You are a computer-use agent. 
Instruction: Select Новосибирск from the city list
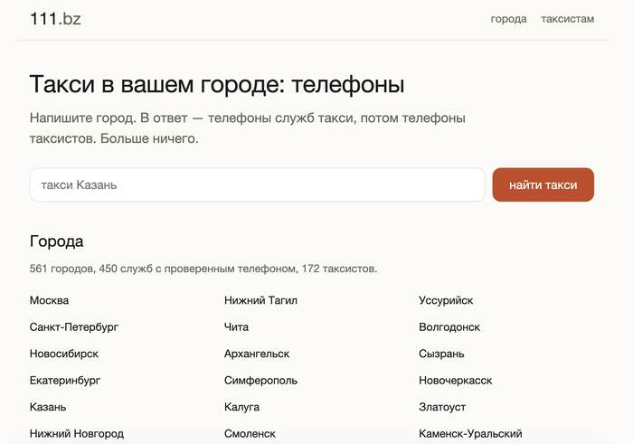[x=64, y=354]
